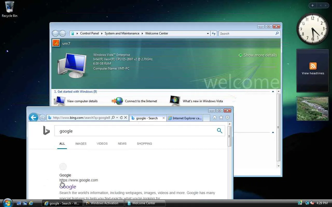Click the Internet Explorer vertical scrollbar thumb
Screen dimensions: 332x207
point(229,136)
